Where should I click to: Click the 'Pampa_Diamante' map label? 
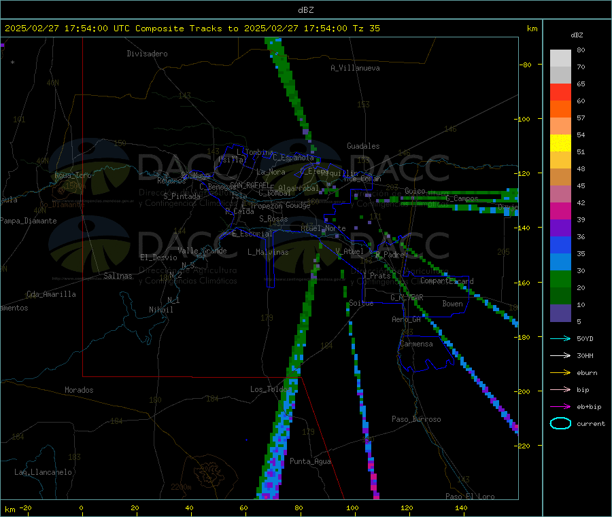29,221
